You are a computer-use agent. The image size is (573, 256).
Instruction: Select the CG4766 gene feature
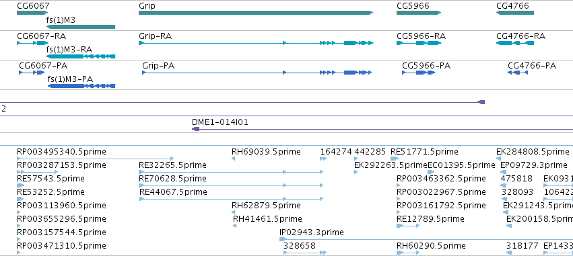(515, 13)
